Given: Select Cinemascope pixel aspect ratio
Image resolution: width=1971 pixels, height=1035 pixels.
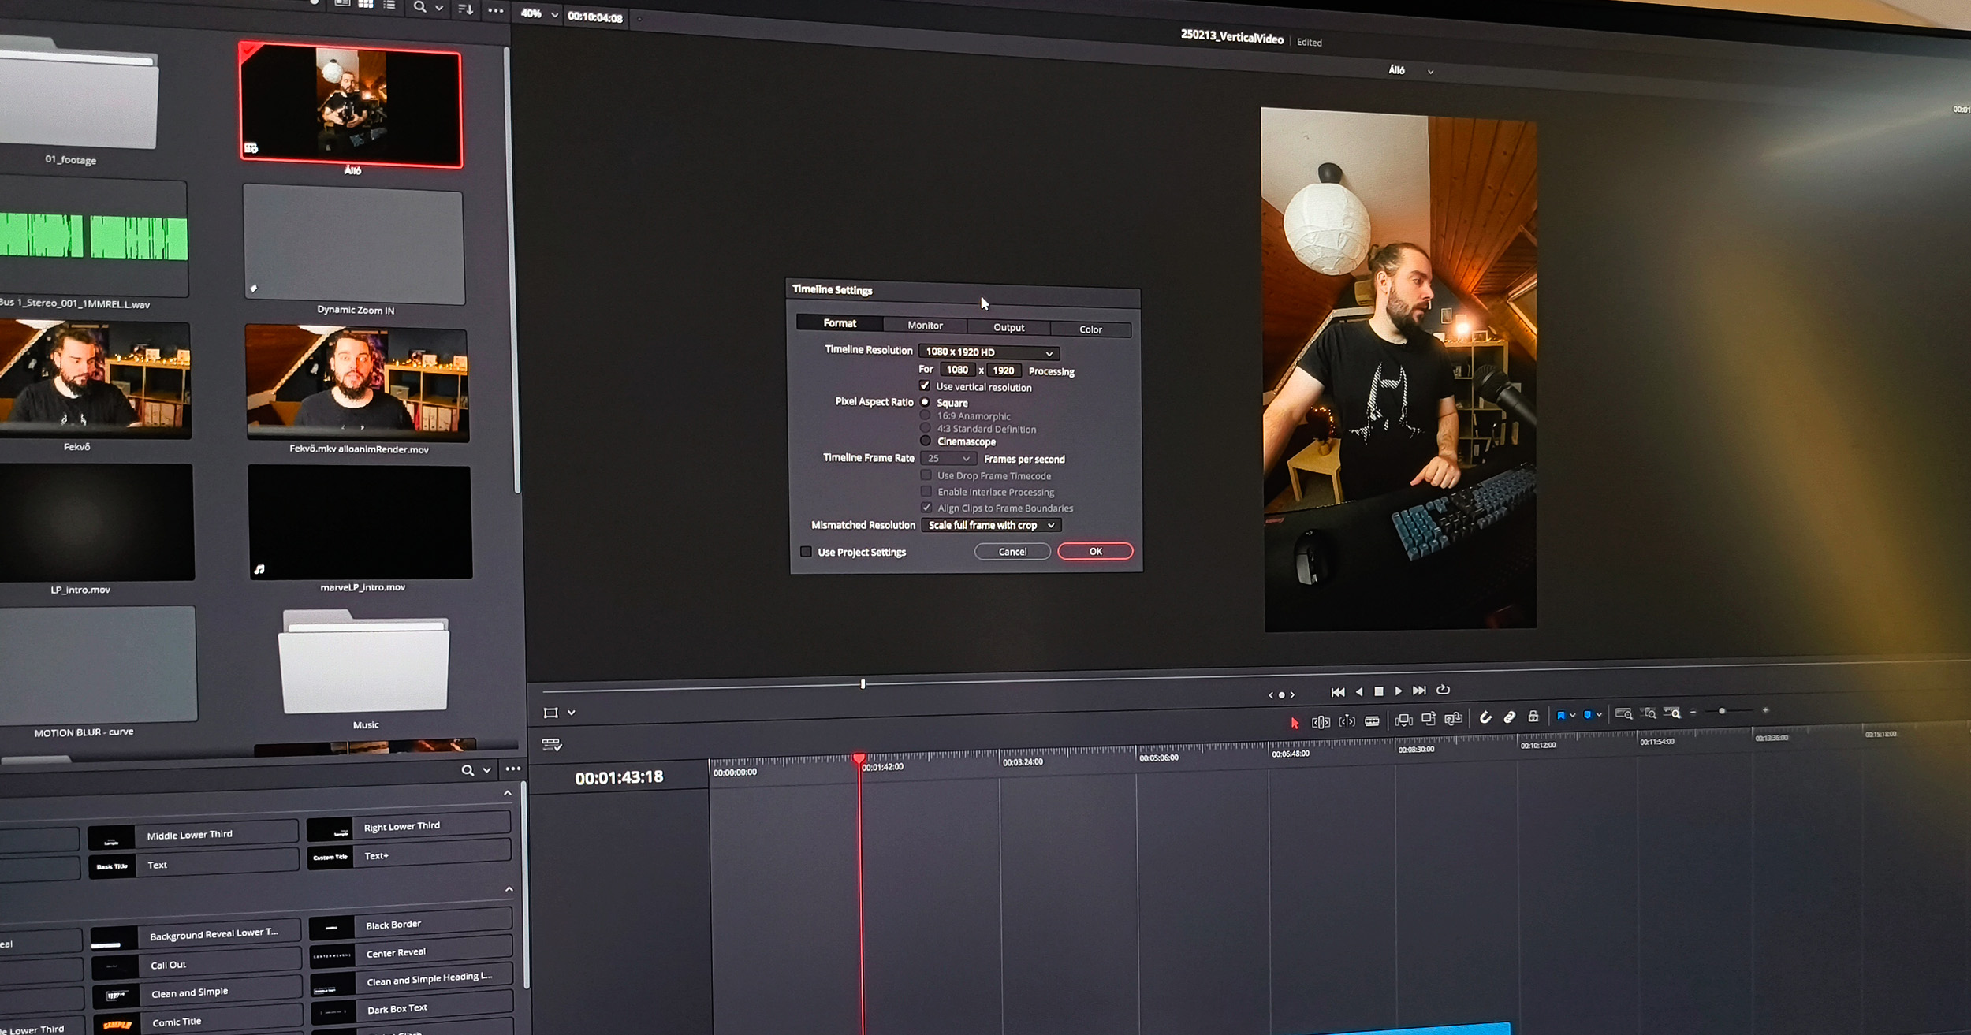Looking at the screenshot, I should click(926, 441).
